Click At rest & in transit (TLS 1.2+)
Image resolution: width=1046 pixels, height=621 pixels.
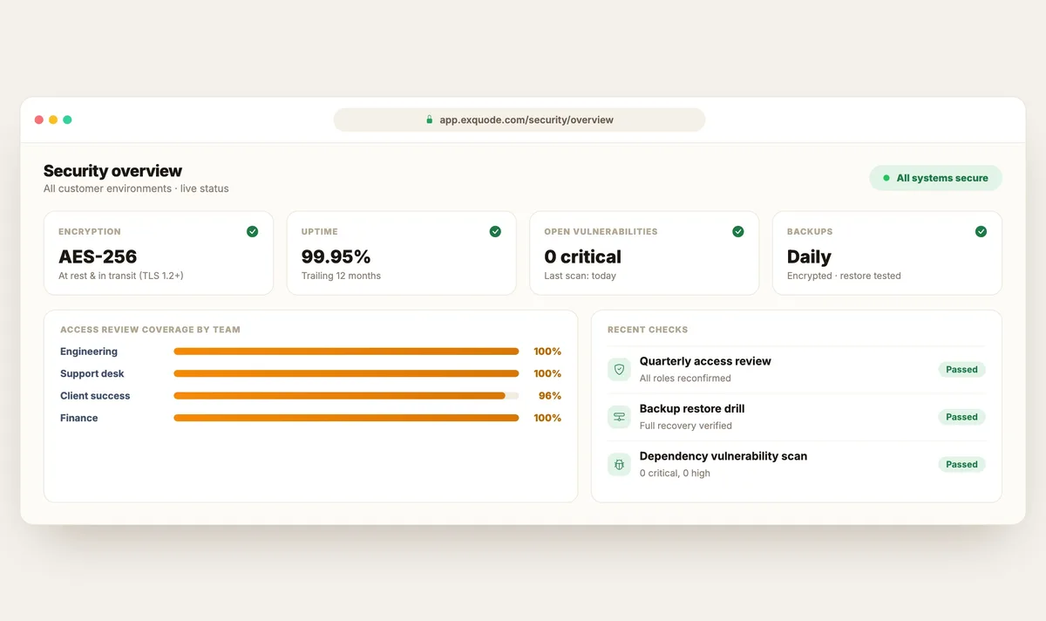click(x=121, y=276)
